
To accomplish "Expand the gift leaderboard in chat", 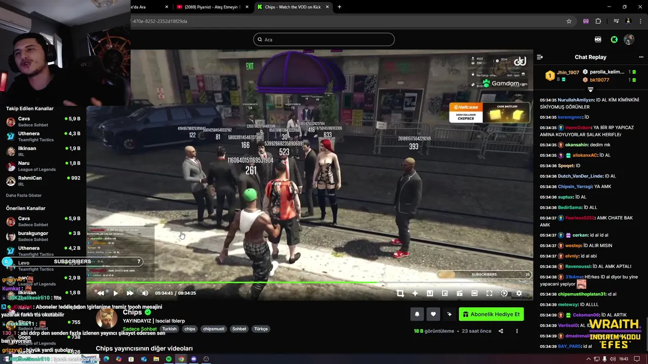I will tap(590, 89).
